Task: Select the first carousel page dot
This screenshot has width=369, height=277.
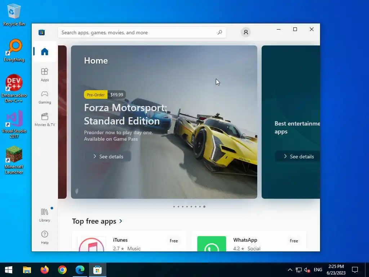Action: click(174, 207)
